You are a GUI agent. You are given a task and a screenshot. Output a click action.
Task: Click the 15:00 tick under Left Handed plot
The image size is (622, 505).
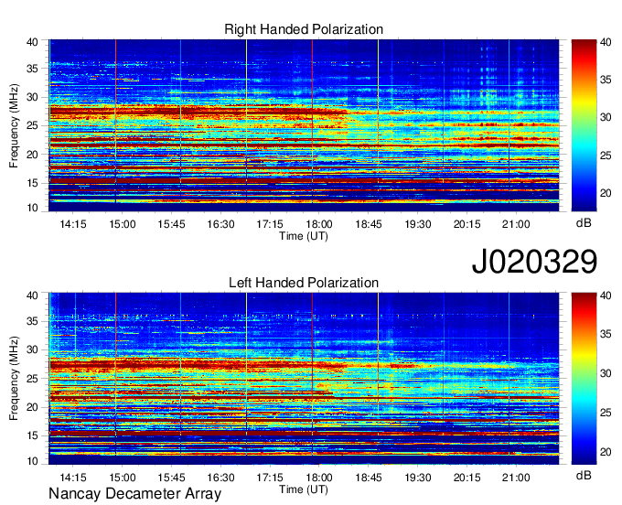123,478
